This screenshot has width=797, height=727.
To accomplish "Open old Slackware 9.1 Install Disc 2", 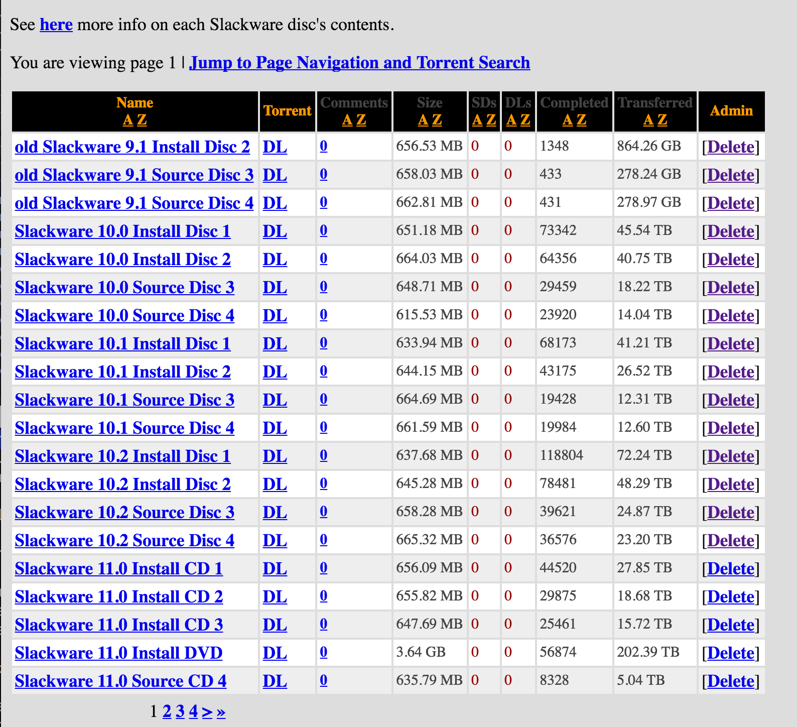I will 132,147.
